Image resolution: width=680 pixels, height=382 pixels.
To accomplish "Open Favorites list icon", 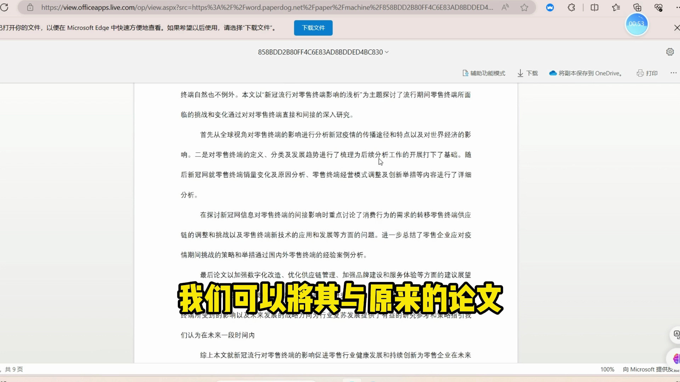I will [x=616, y=7].
